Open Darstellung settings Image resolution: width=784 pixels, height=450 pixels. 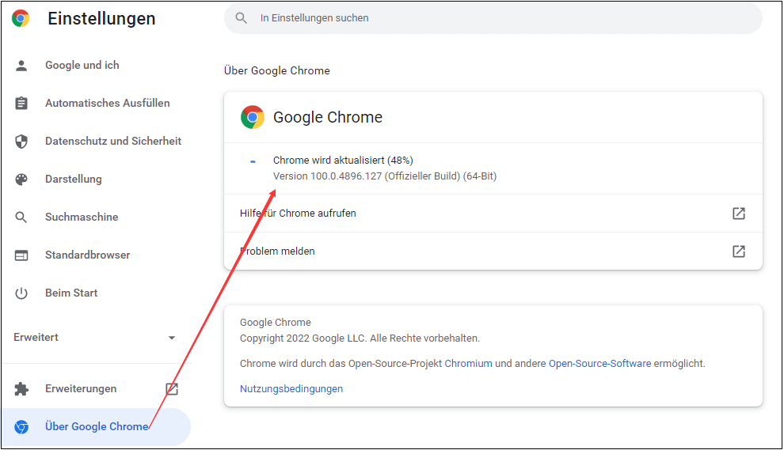pyautogui.click(x=74, y=179)
